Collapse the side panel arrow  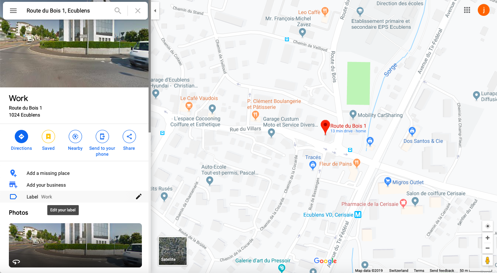(155, 11)
